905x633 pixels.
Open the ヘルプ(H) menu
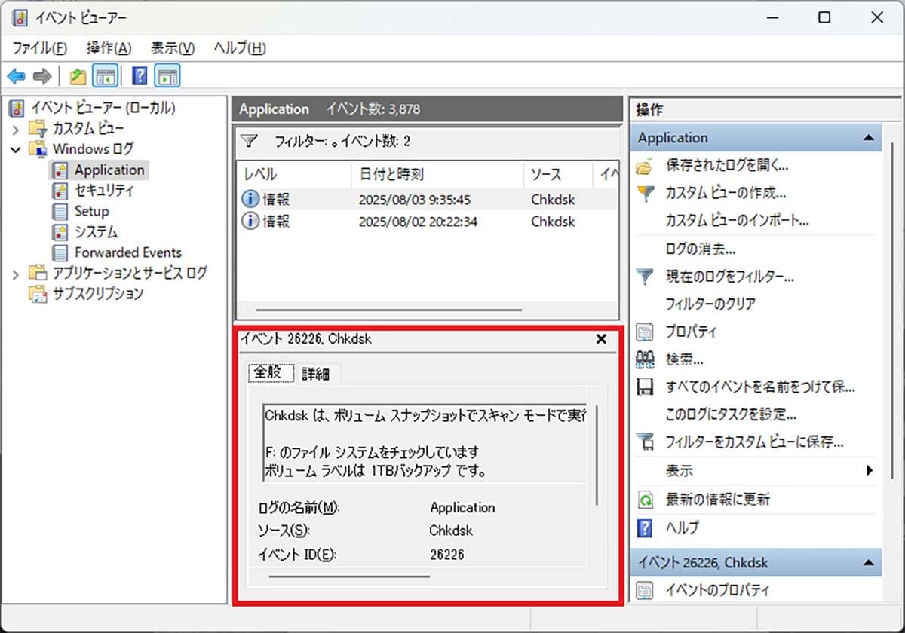point(239,47)
